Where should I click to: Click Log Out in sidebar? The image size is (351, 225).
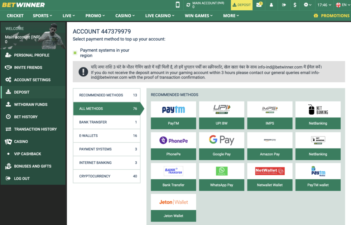[33, 179]
